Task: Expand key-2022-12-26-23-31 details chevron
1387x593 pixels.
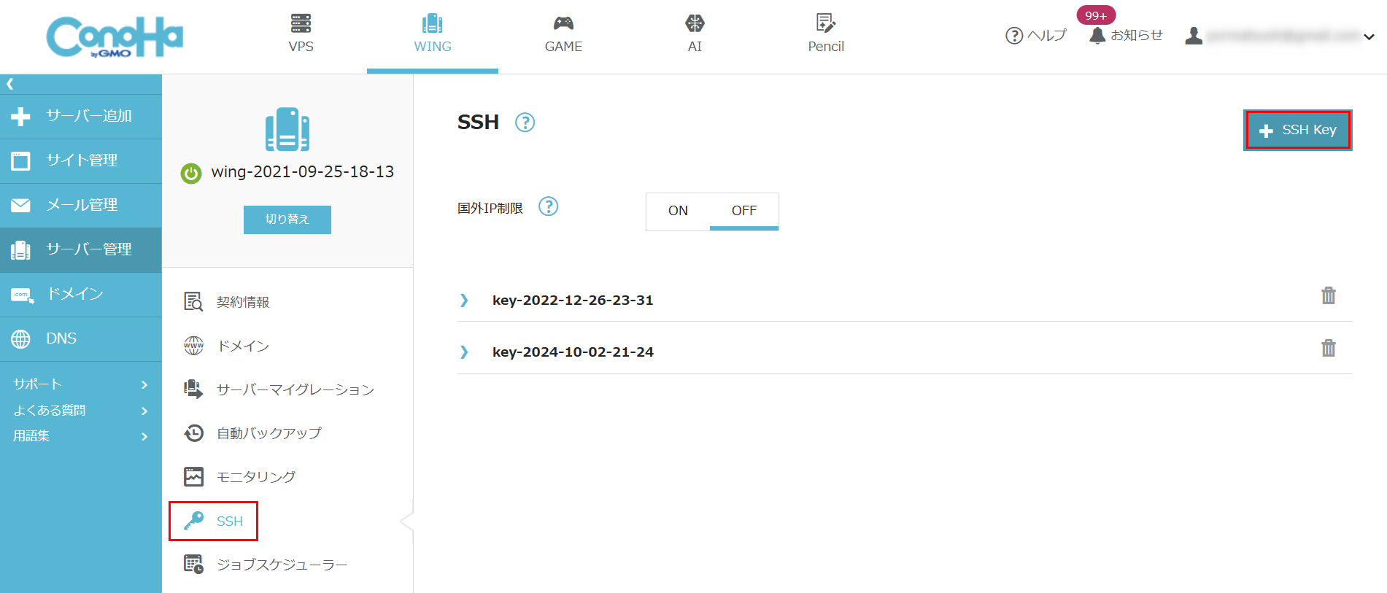Action: pyautogui.click(x=464, y=301)
